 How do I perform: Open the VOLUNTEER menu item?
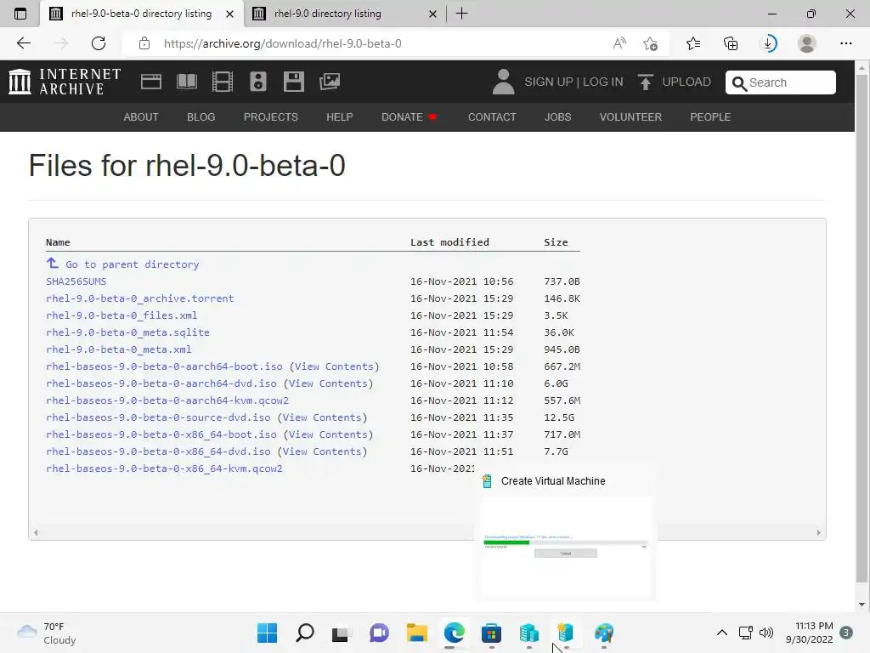[x=630, y=117]
